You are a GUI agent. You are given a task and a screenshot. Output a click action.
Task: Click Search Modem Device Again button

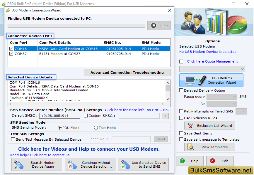(x=37, y=164)
